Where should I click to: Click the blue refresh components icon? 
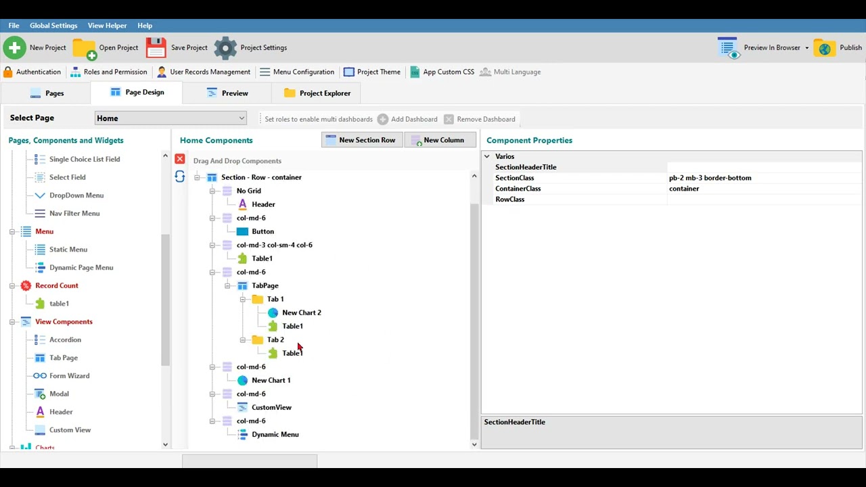[179, 177]
